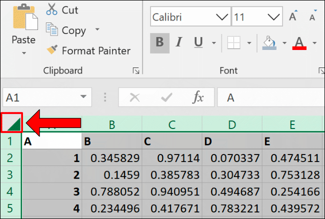325x219 pixels.
Task: Click the Copy icon
Action: [x=51, y=29]
